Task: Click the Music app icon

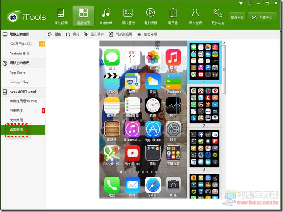Action: tap(173, 57)
